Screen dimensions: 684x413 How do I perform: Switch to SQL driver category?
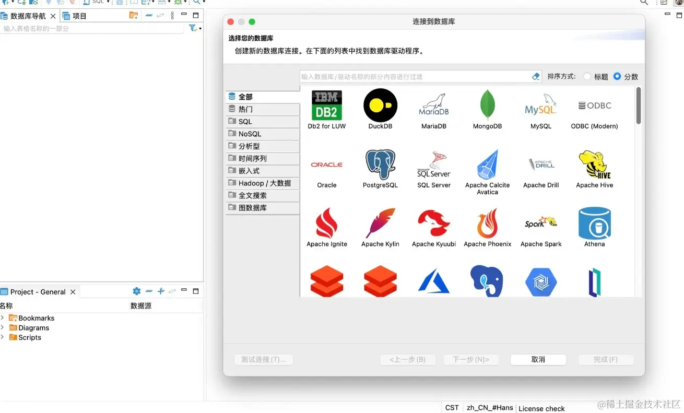click(x=263, y=121)
